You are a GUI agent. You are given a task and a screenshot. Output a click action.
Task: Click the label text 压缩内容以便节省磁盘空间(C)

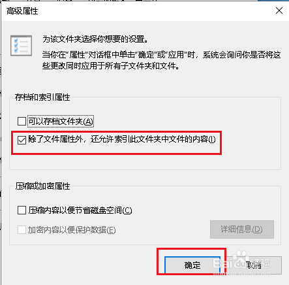(x=80, y=210)
